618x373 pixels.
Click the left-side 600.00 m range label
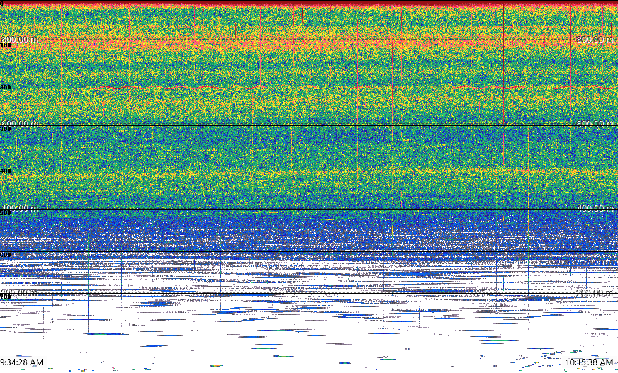(19, 123)
